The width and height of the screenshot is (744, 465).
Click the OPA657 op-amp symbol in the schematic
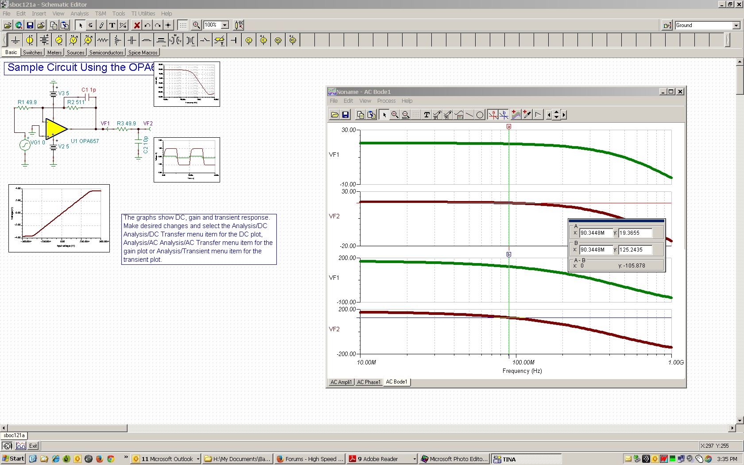[x=56, y=128]
